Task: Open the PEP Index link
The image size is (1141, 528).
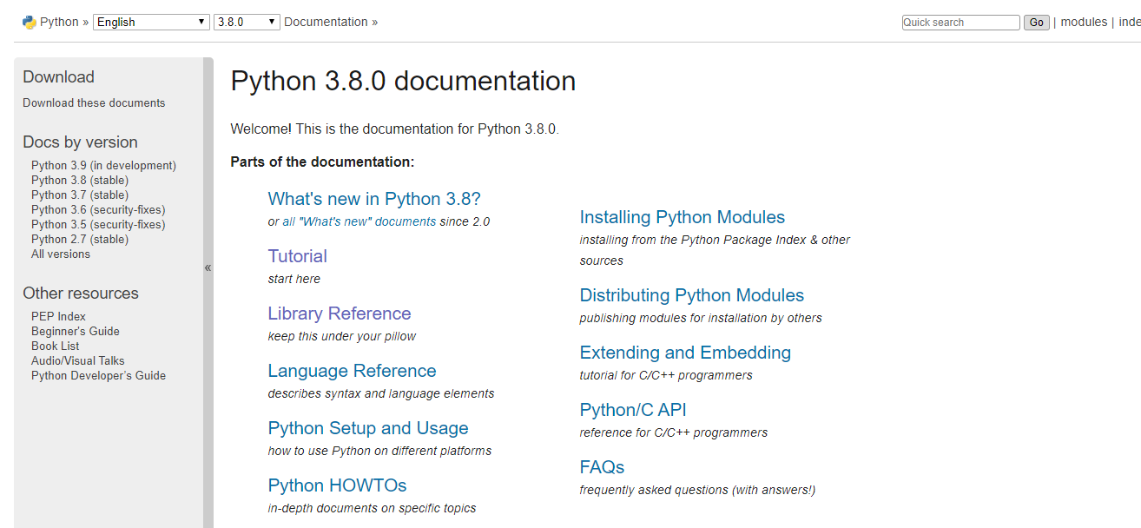Action: tap(58, 316)
